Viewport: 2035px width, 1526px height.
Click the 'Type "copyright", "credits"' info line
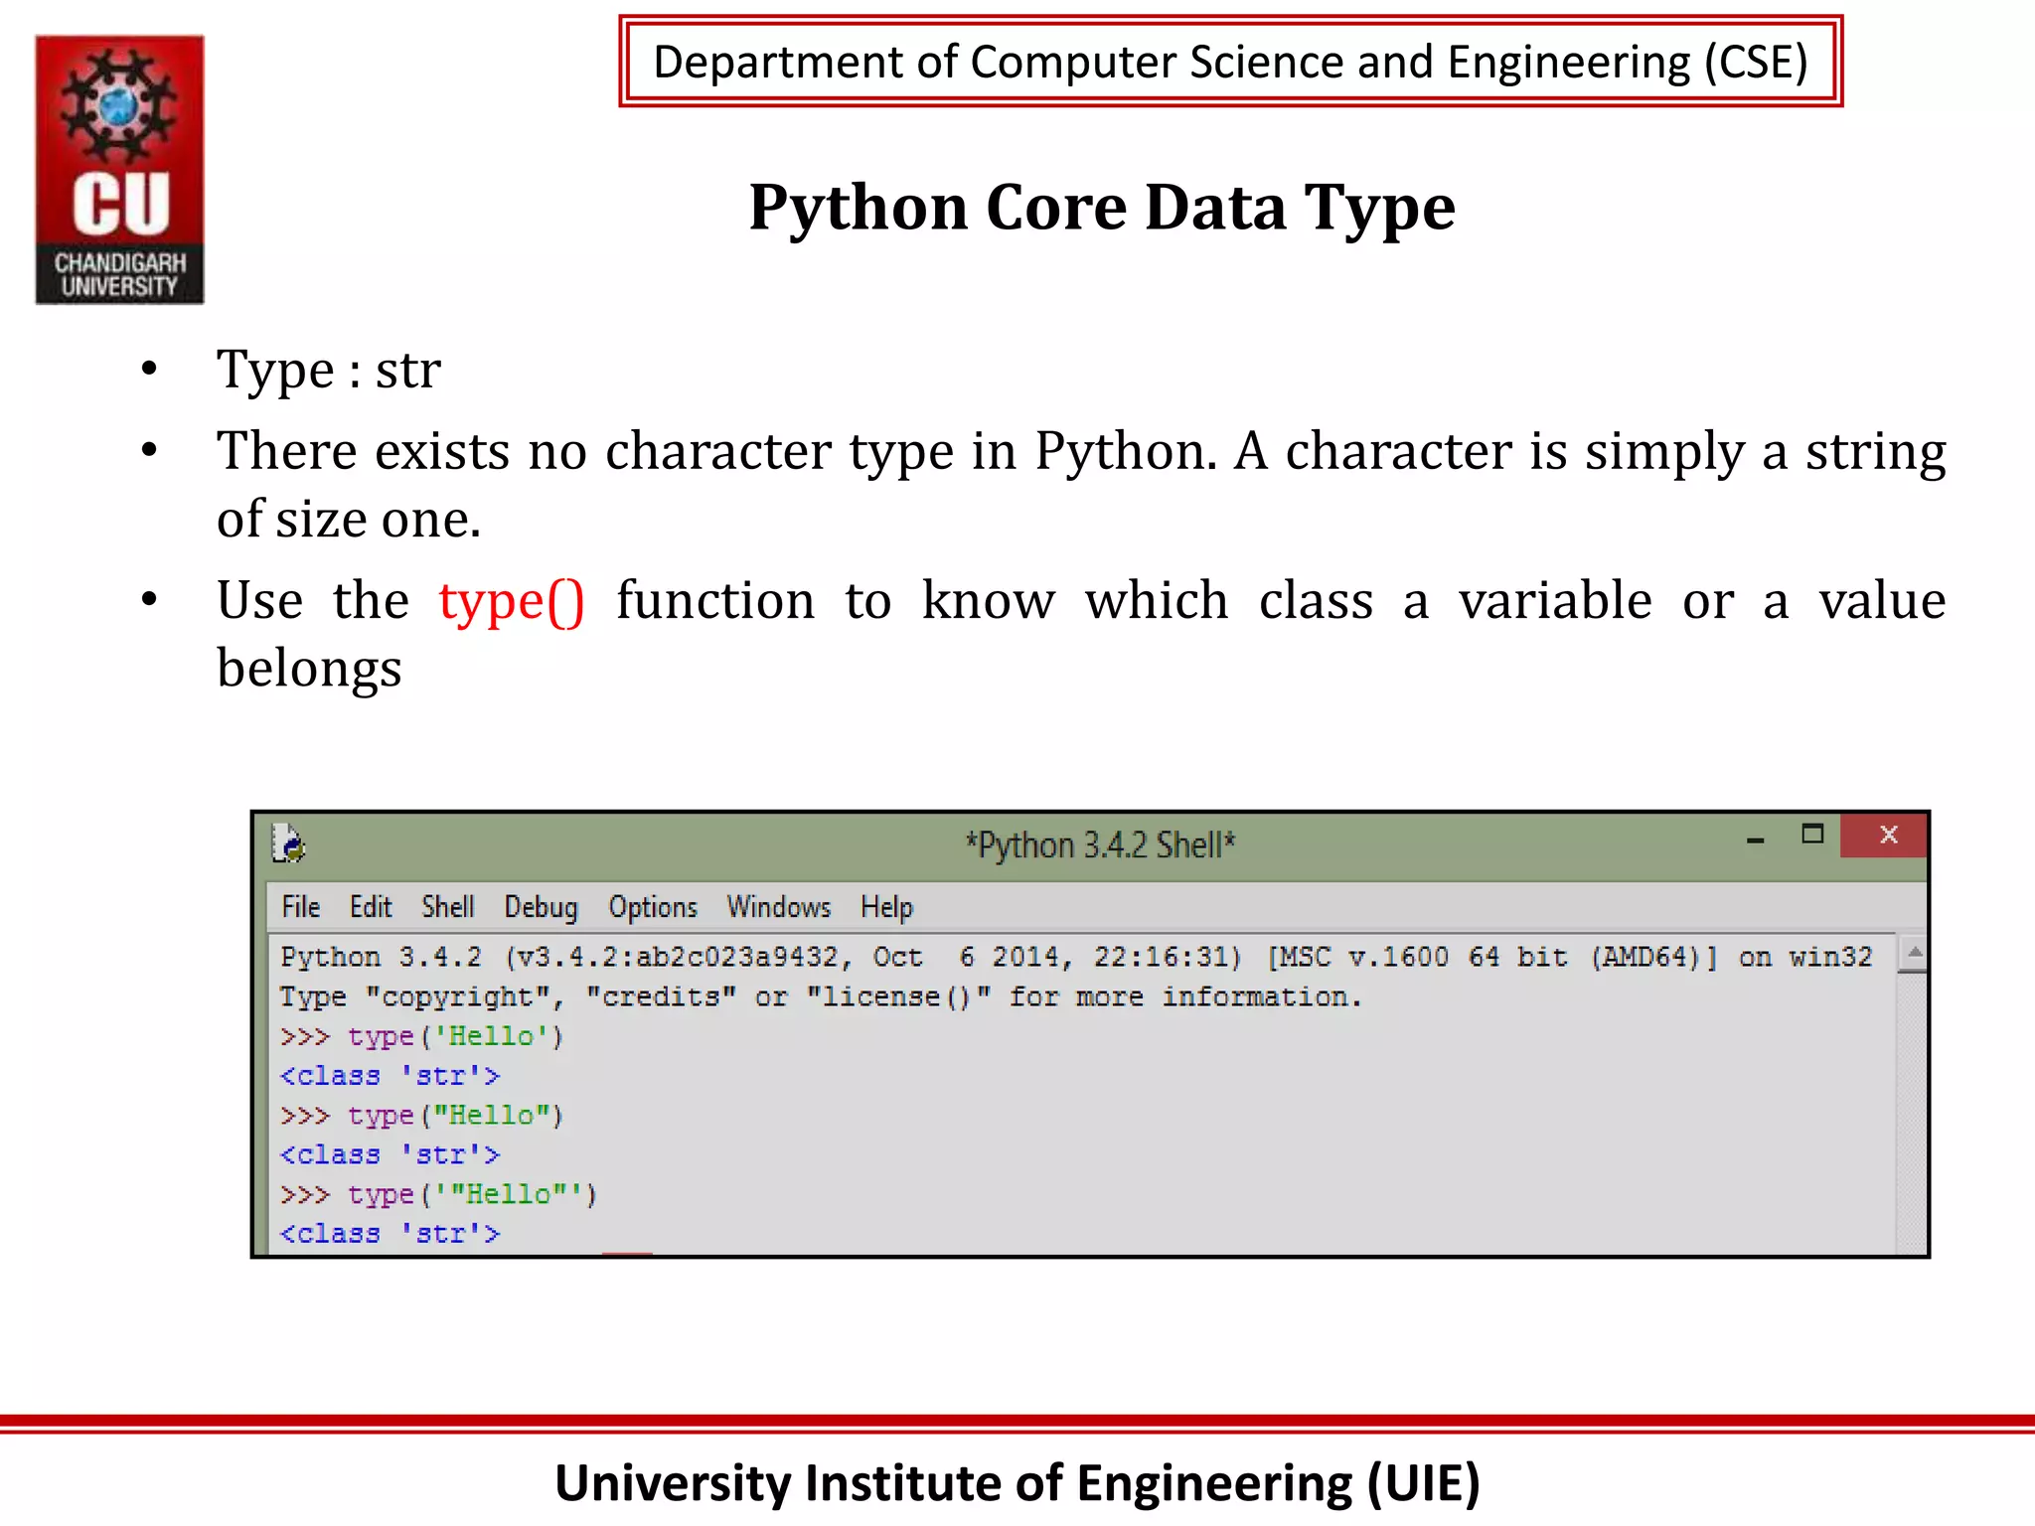(821, 996)
